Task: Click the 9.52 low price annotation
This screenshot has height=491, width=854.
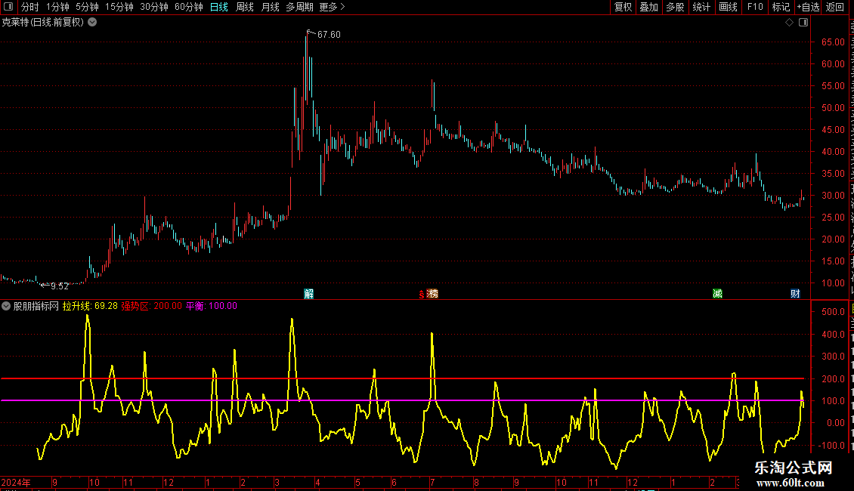Action: click(60, 286)
